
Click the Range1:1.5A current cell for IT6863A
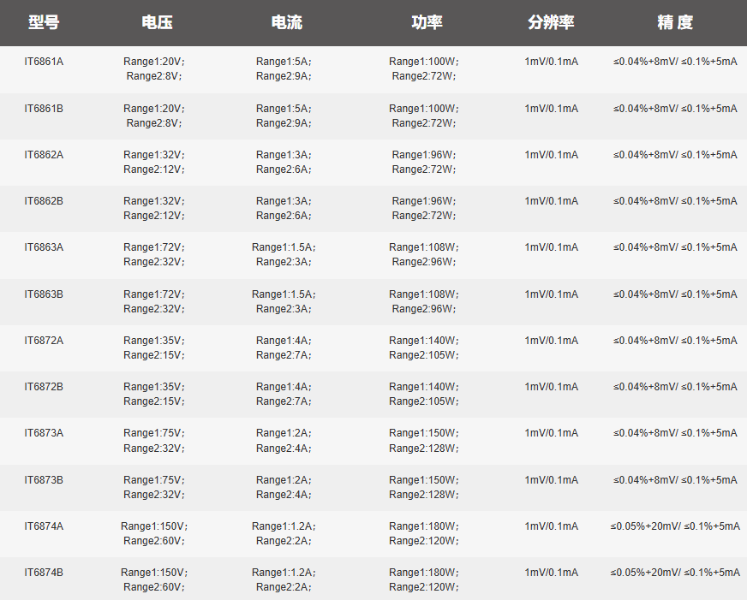[284, 247]
